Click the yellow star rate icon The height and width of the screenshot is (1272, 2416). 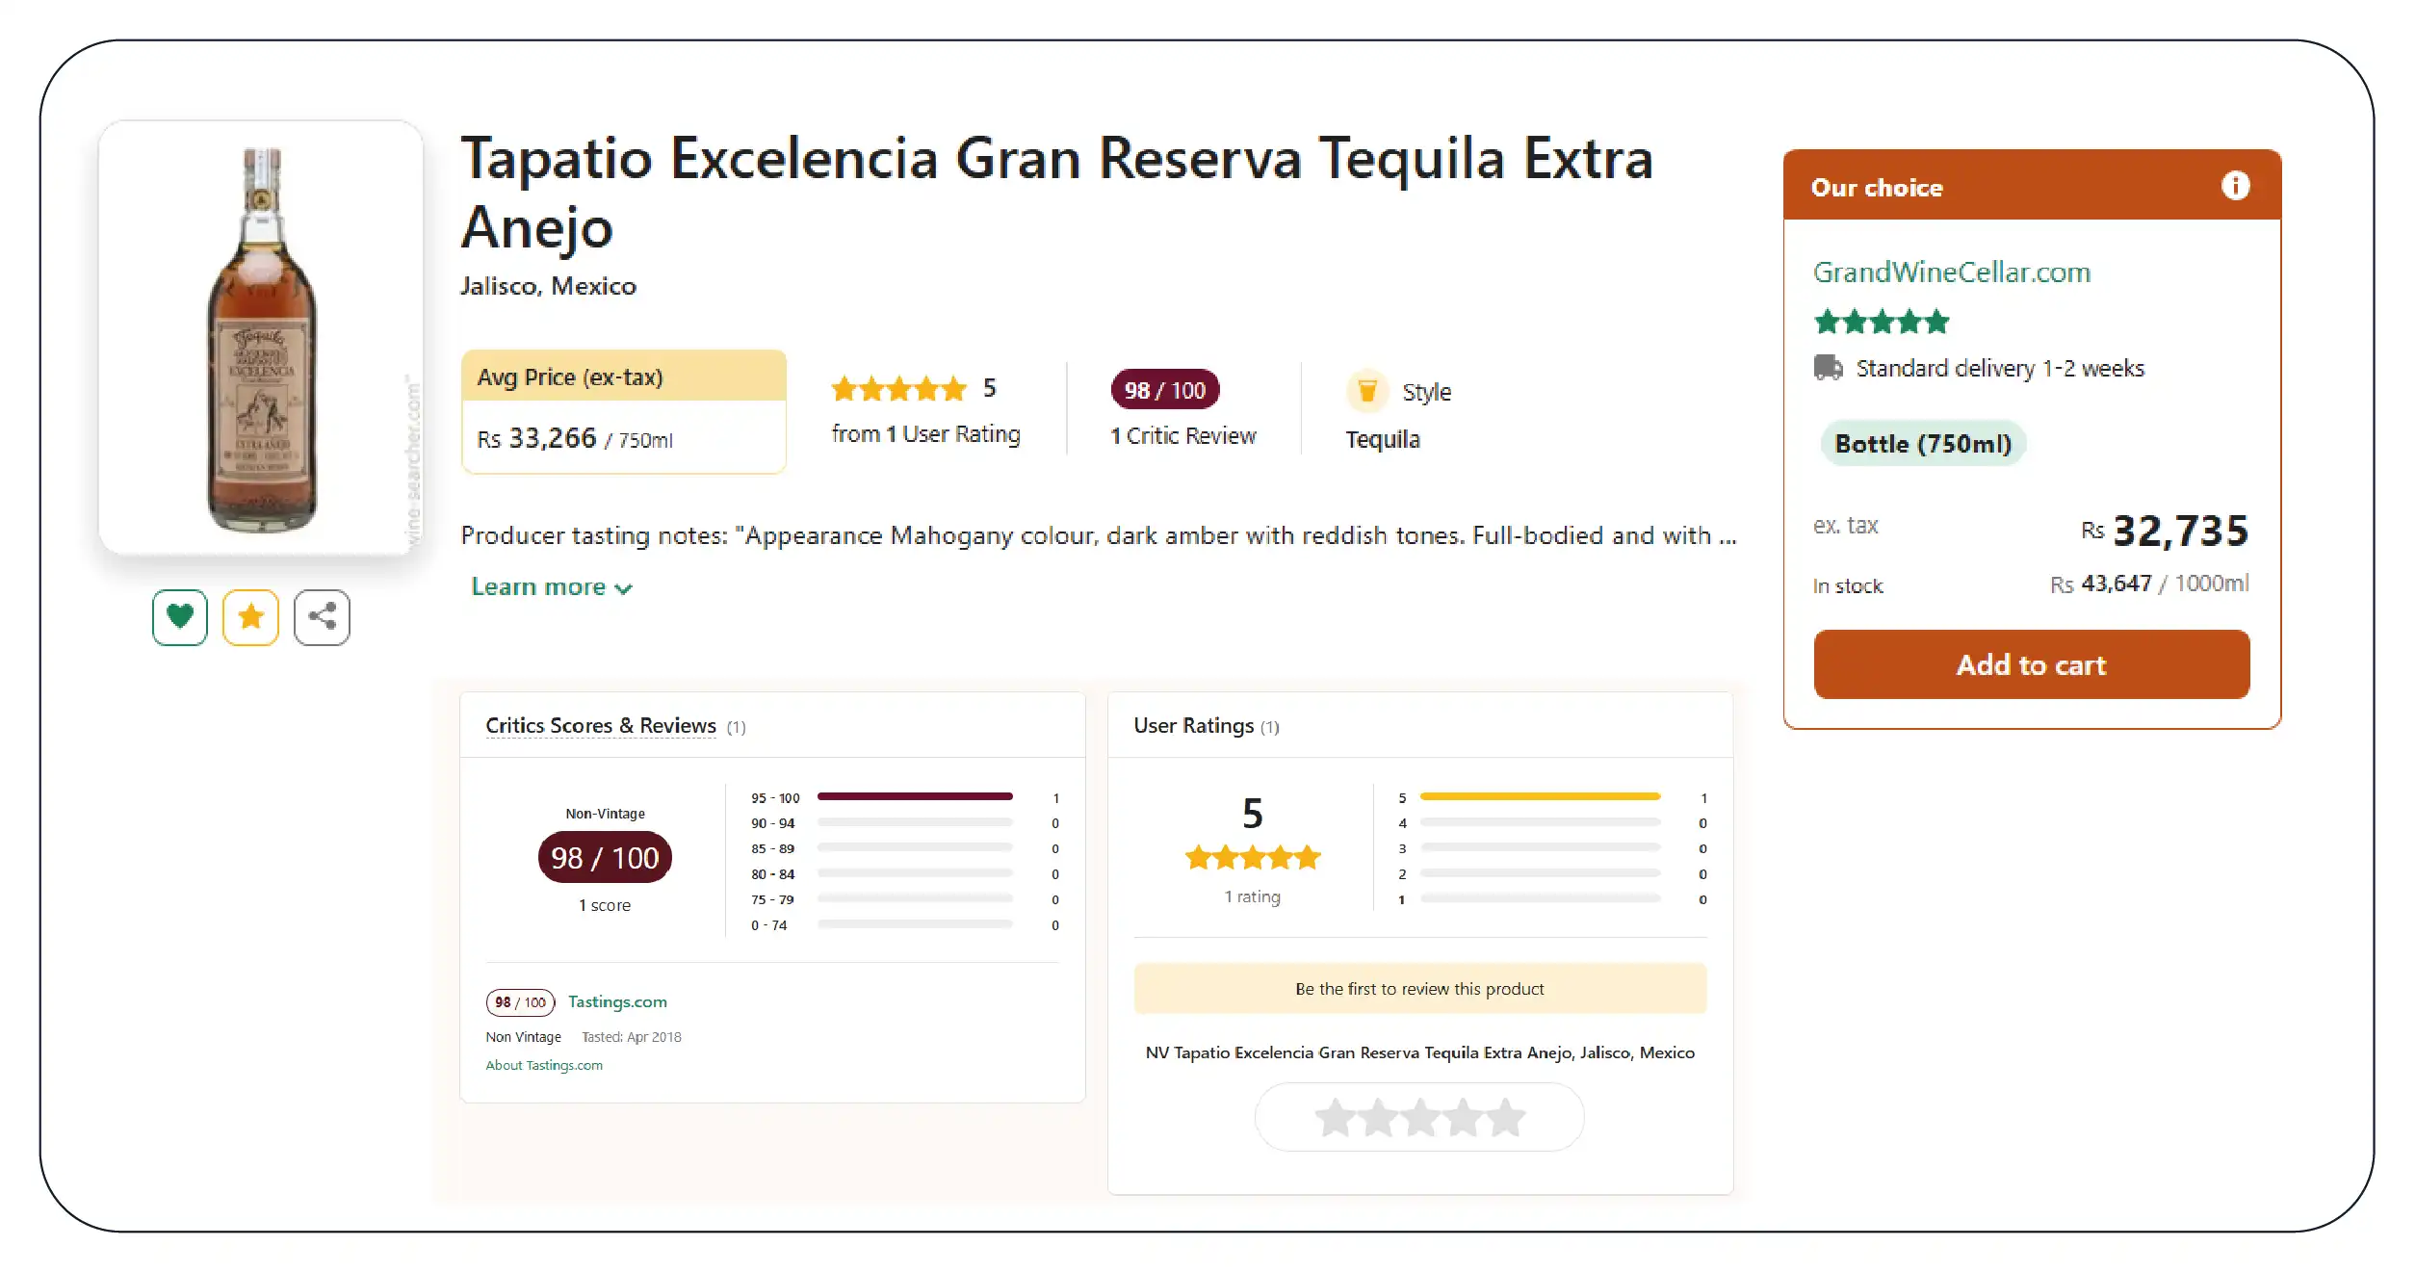click(250, 617)
